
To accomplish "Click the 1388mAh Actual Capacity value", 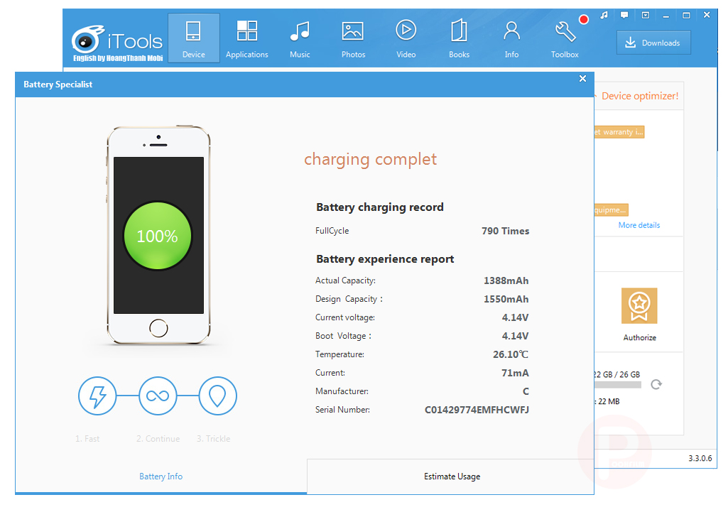I will 506,280.
